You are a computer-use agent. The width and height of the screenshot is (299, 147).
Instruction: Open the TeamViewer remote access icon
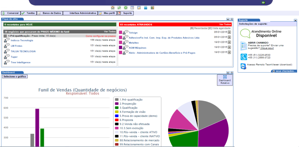[244, 66]
